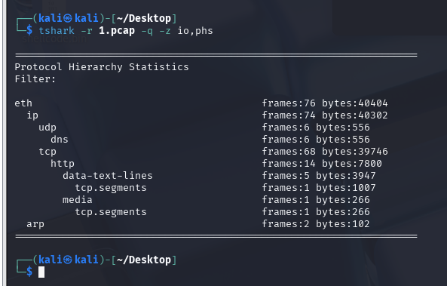
Task: Click the 'data-text-lines' row label
Action: coord(108,176)
